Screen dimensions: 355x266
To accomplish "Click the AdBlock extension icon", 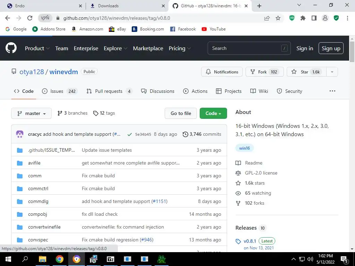I will (x=292, y=18).
